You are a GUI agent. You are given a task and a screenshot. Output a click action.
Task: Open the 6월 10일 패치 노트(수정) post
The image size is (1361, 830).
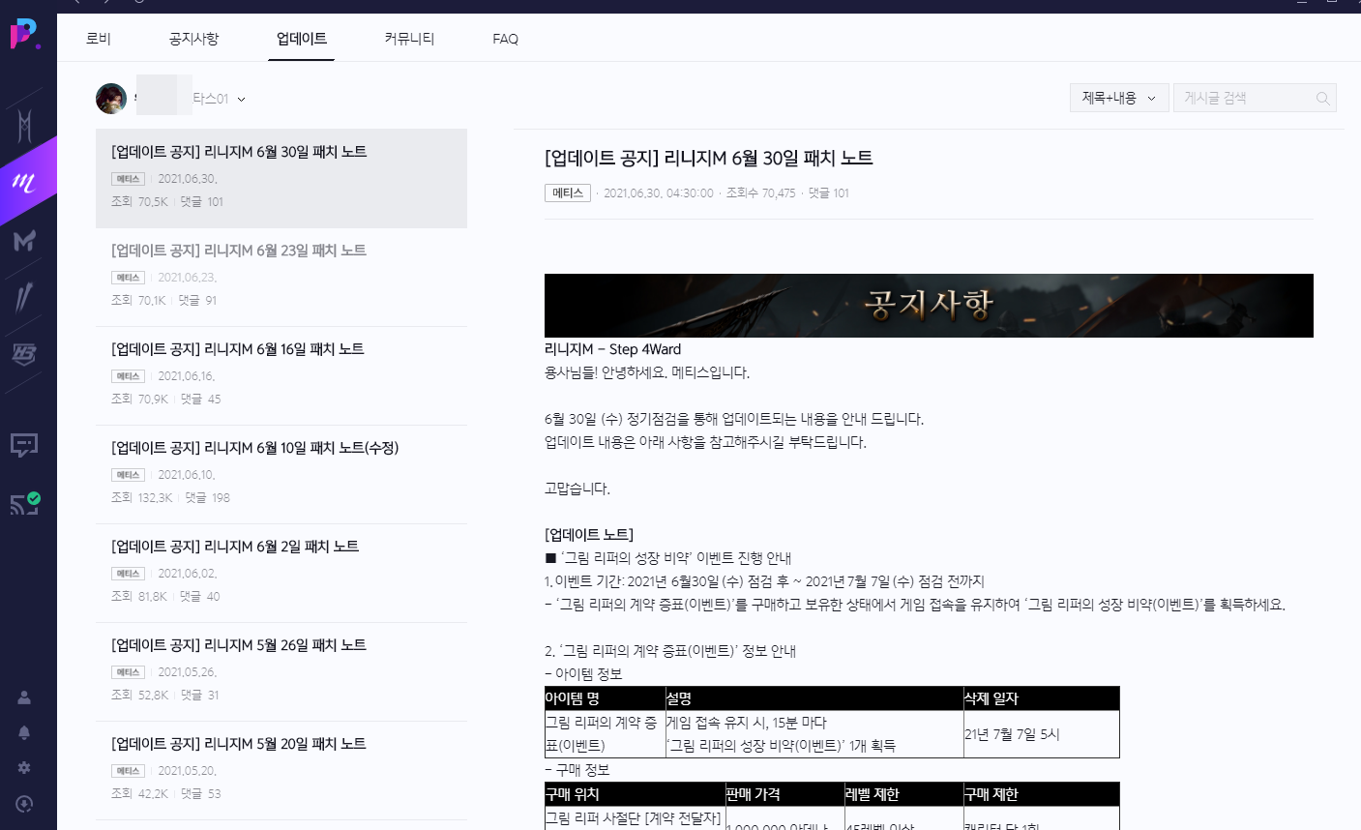[254, 448]
